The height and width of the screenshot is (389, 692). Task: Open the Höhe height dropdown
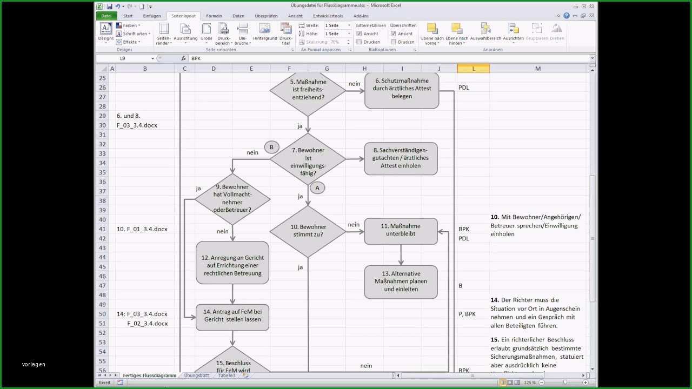pos(348,33)
